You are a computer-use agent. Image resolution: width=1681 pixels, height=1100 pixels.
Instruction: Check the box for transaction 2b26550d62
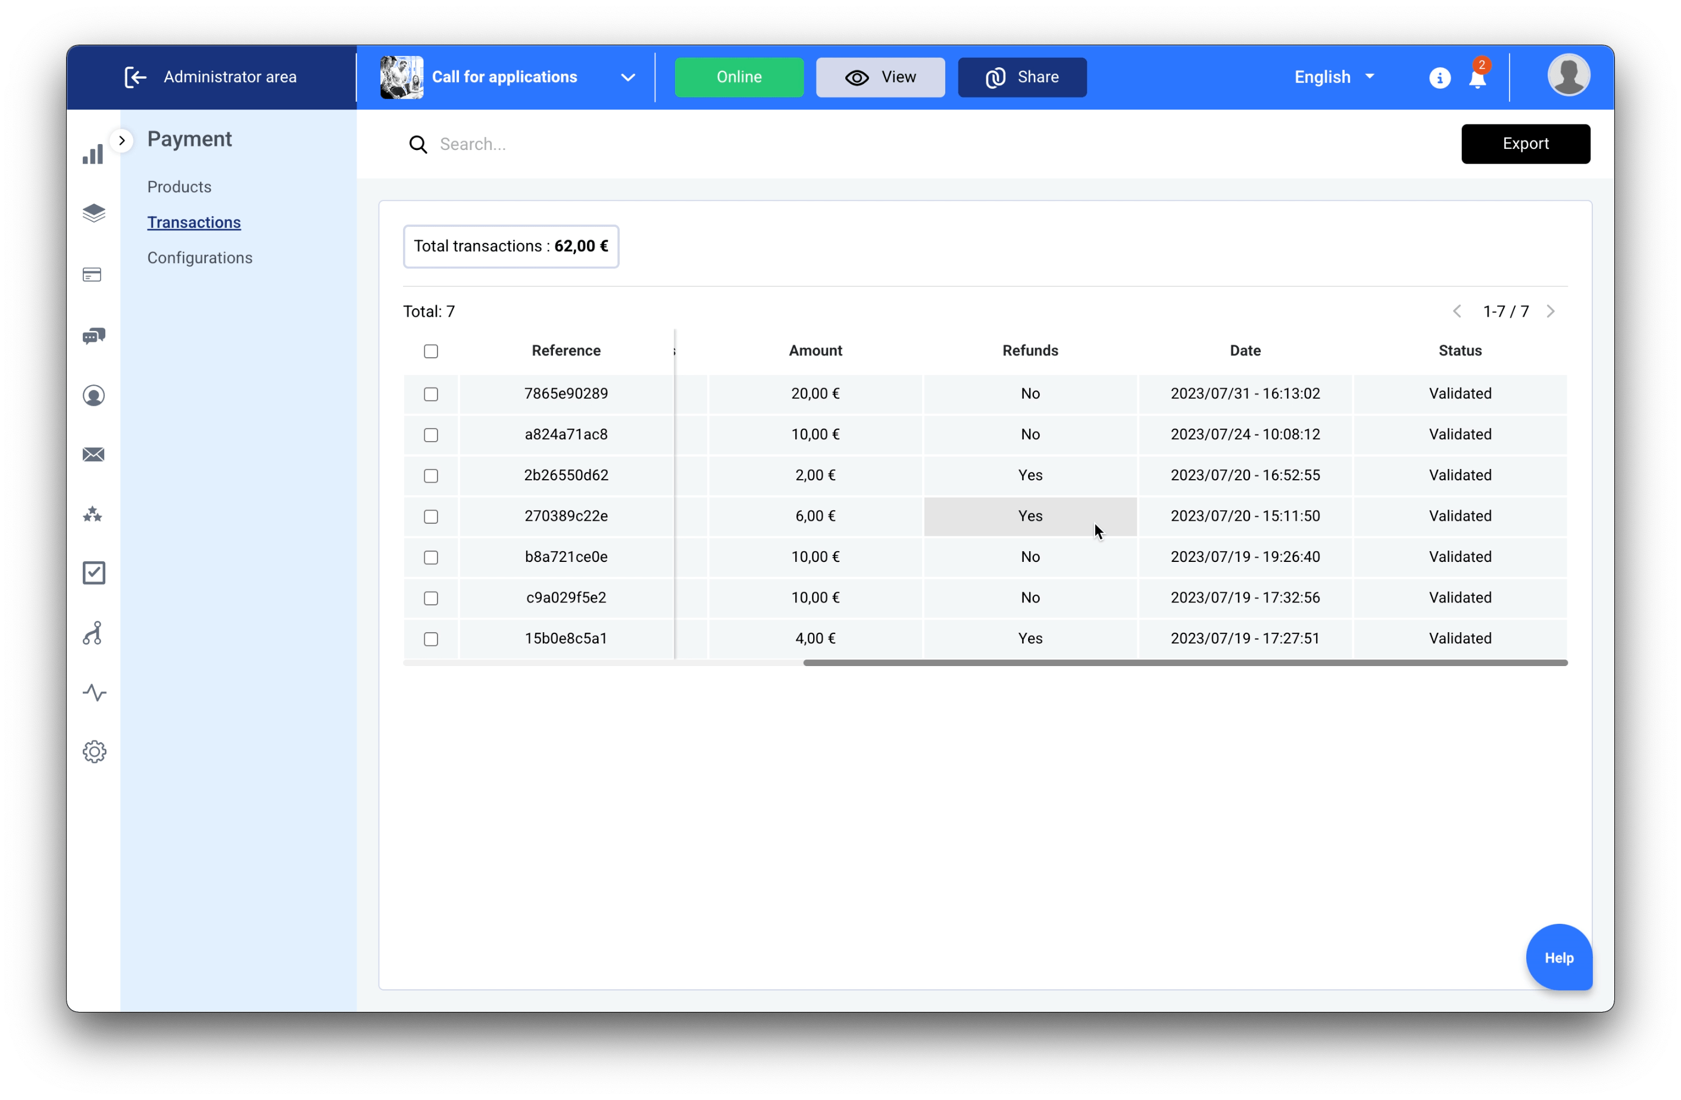coord(431,476)
